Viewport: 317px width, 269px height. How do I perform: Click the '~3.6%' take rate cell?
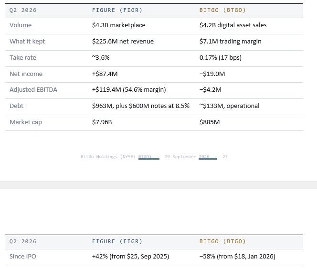101,57
